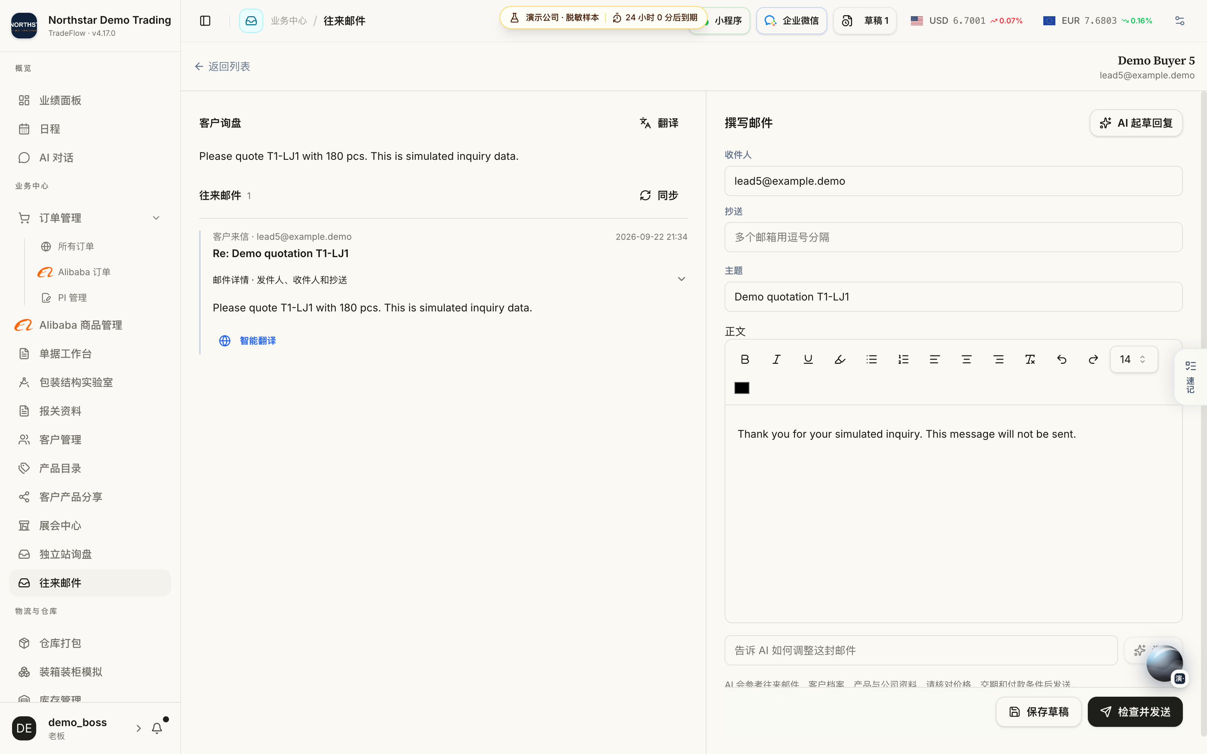Toggle the sidebar panel icon
The width and height of the screenshot is (1207, 754).
[205, 20]
